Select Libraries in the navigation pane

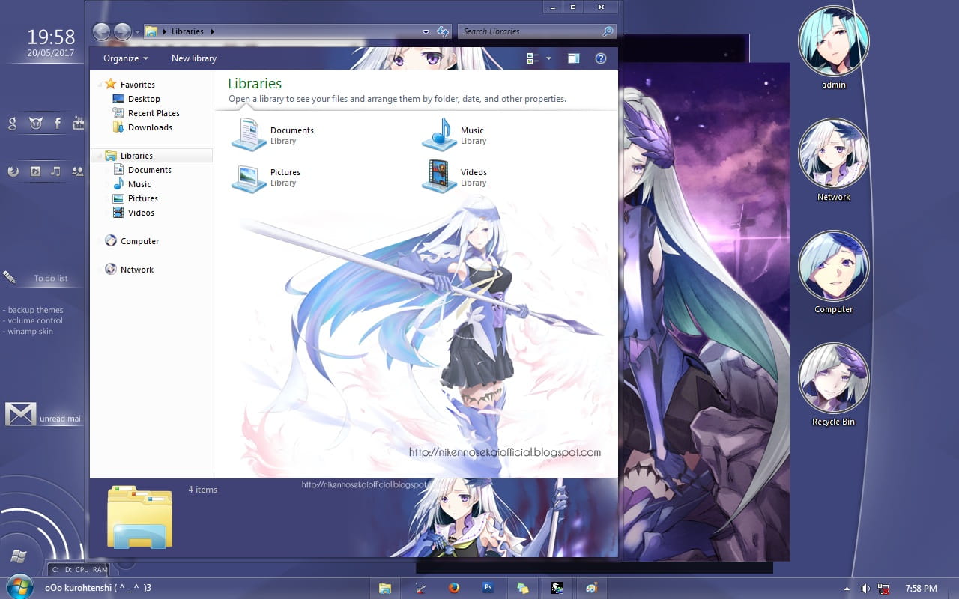[x=136, y=155]
